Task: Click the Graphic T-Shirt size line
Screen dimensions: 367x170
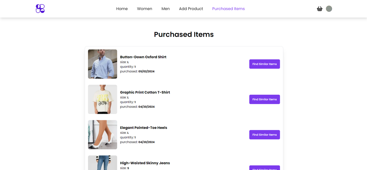Action: [x=124, y=97]
